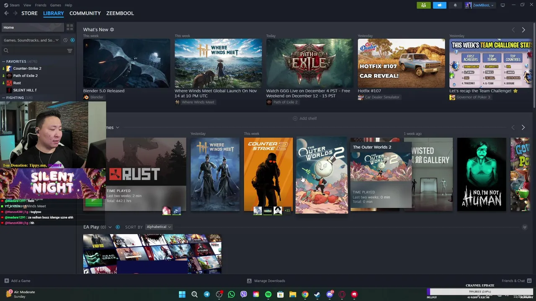Open the Where Winds Meet news thumbnail
Screen dimensions: 536x301
tap(218, 63)
